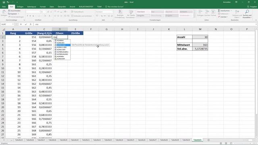Undo the last action
This screenshot has height=145, width=258.
pos(8,2)
